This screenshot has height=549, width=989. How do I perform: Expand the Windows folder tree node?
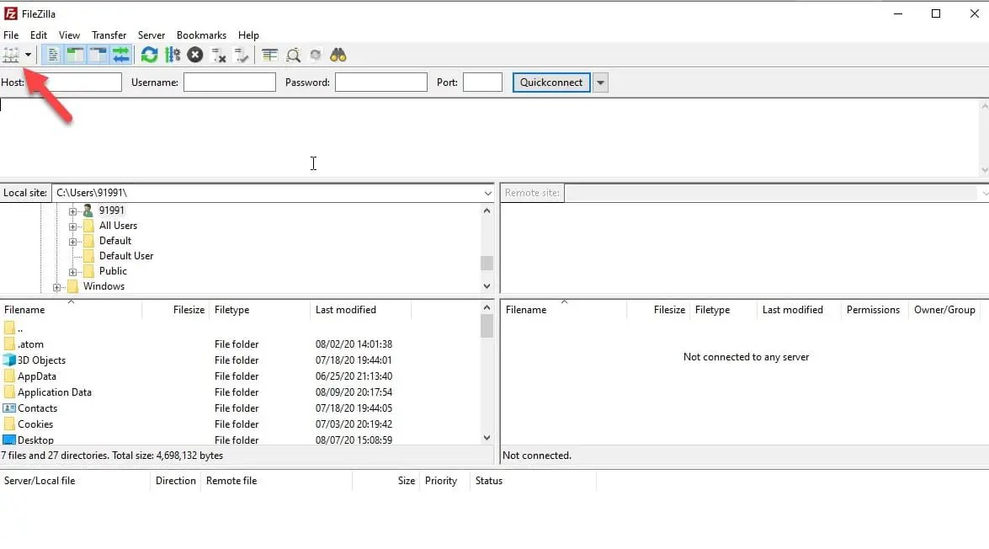click(56, 287)
